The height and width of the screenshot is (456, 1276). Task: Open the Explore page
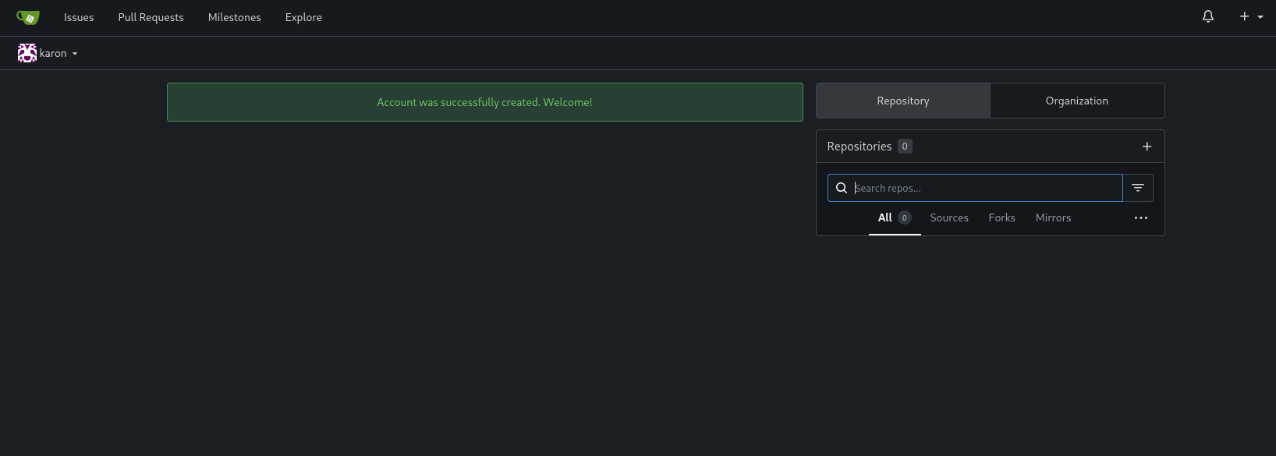pos(303,17)
